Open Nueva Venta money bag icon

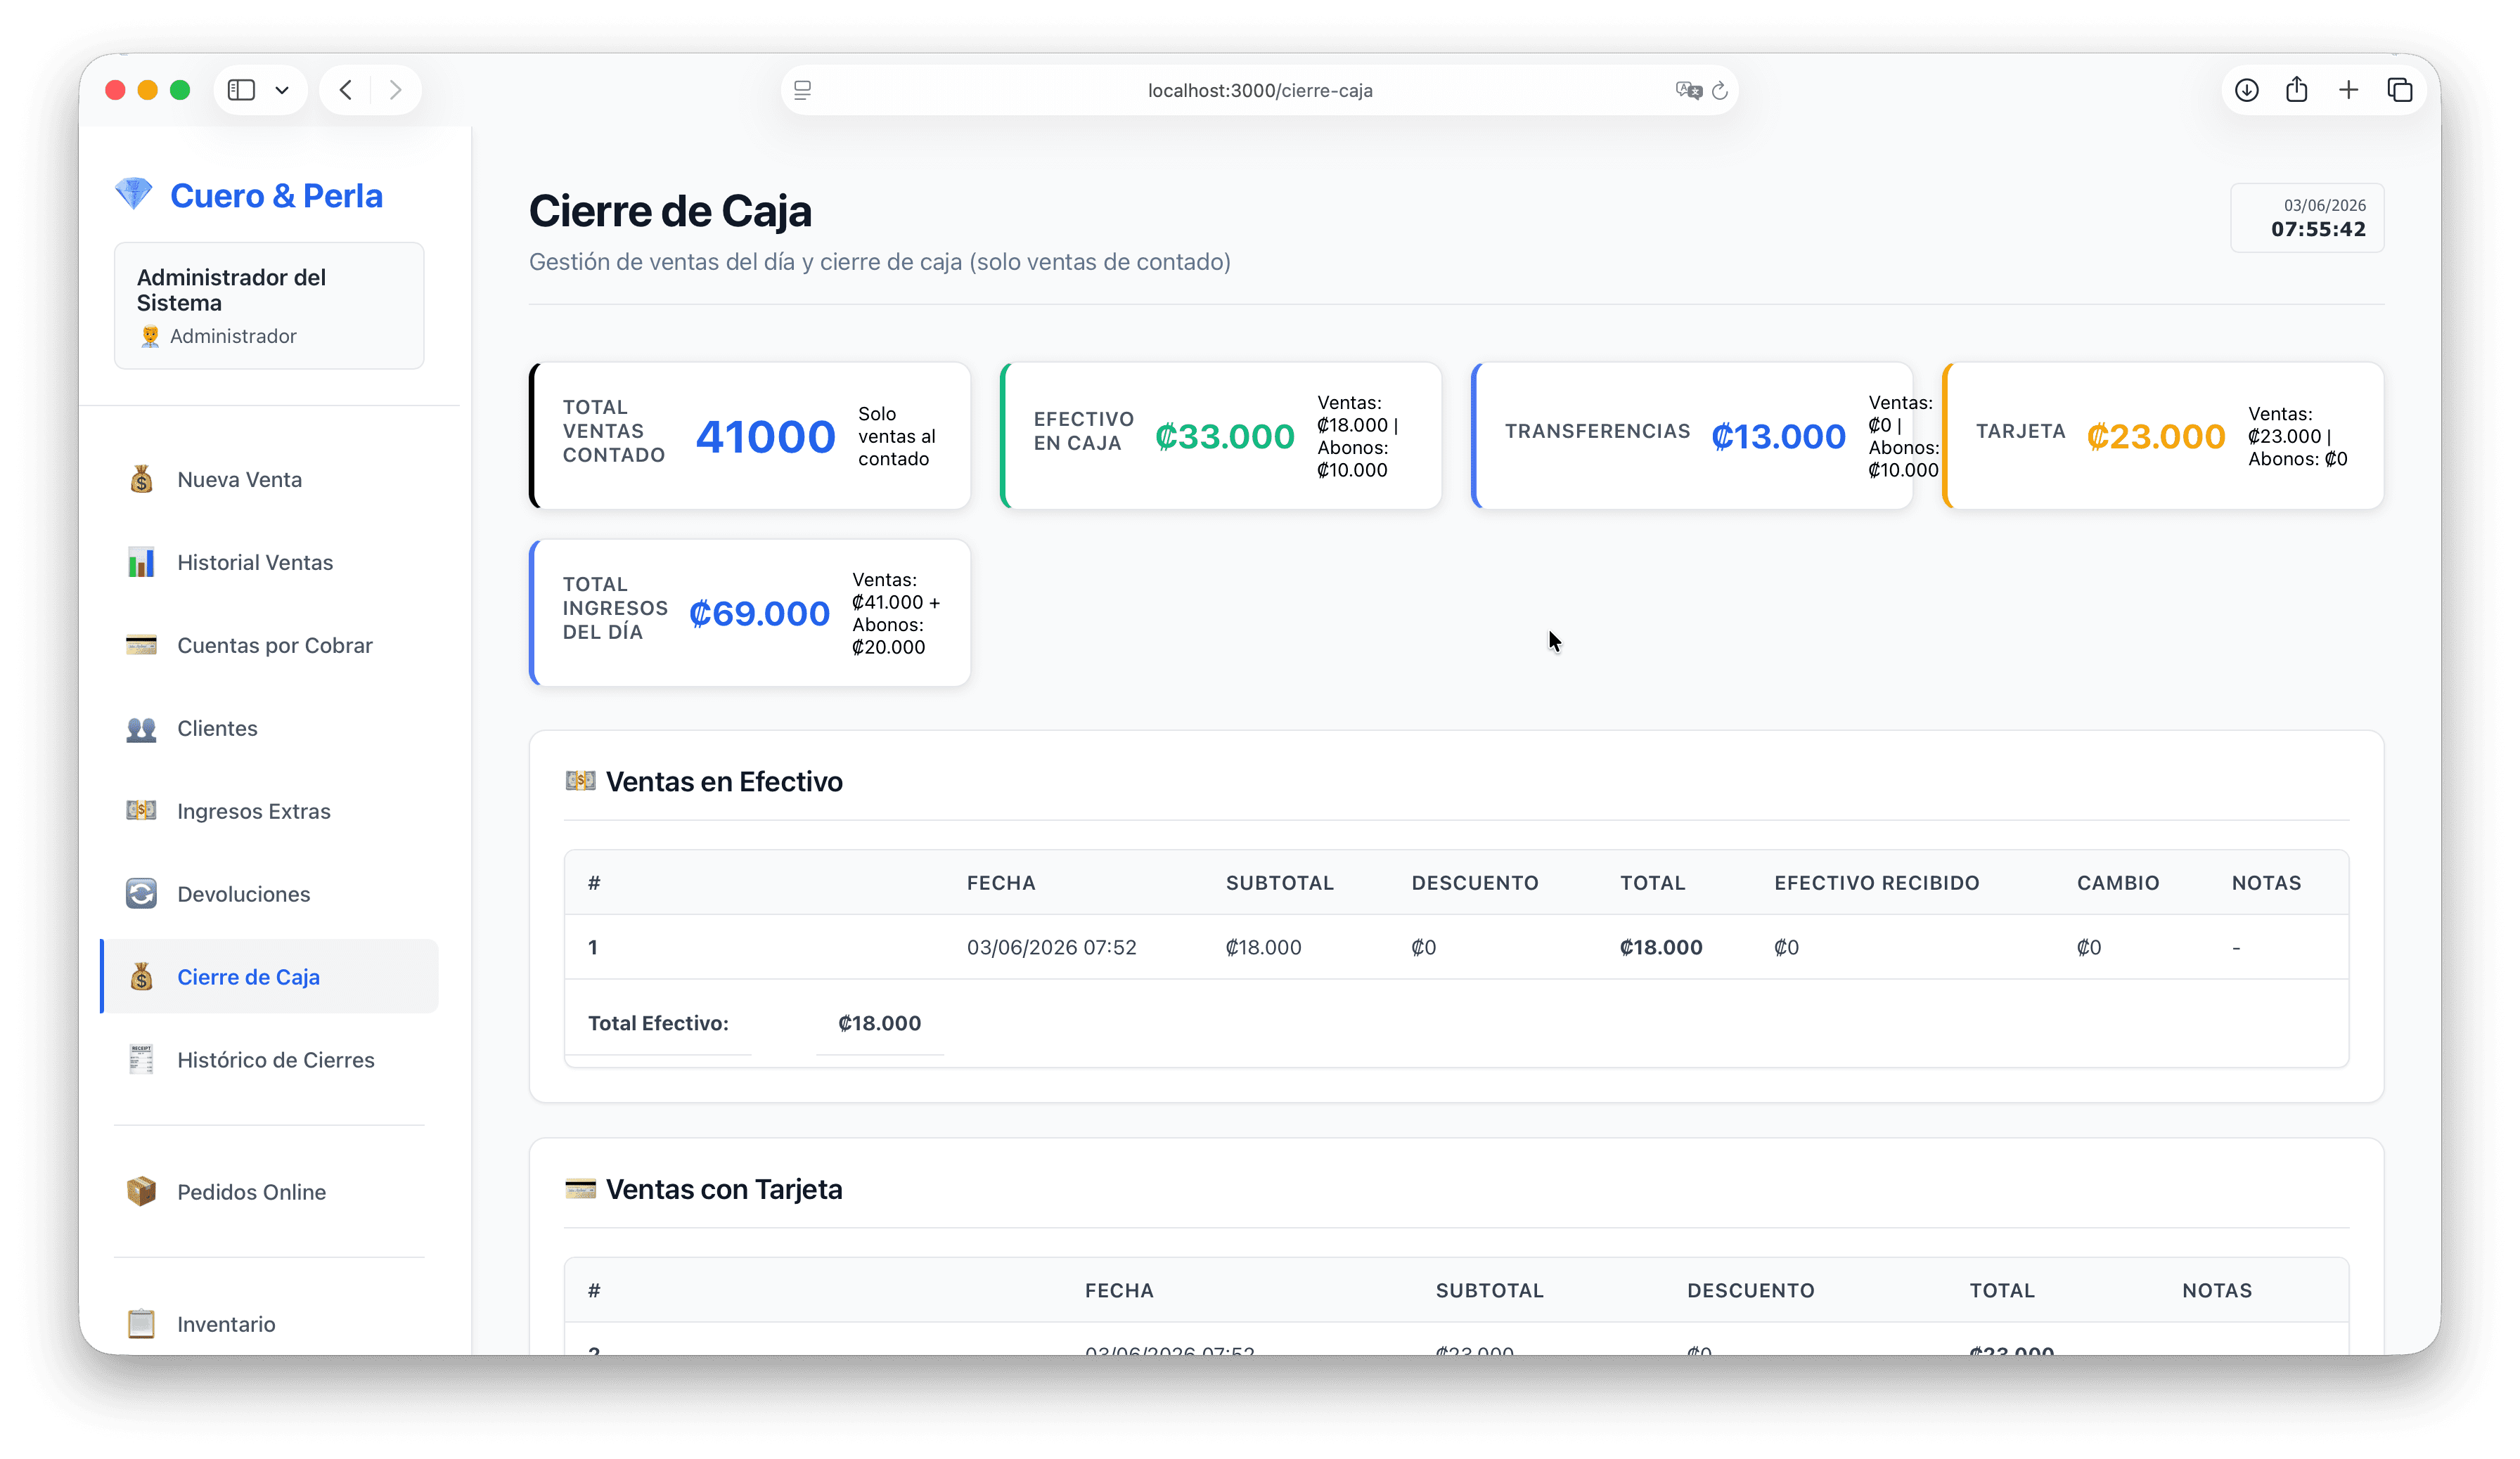pyautogui.click(x=141, y=480)
